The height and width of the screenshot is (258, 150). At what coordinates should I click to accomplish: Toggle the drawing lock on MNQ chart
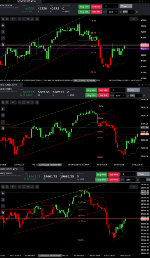3,213
